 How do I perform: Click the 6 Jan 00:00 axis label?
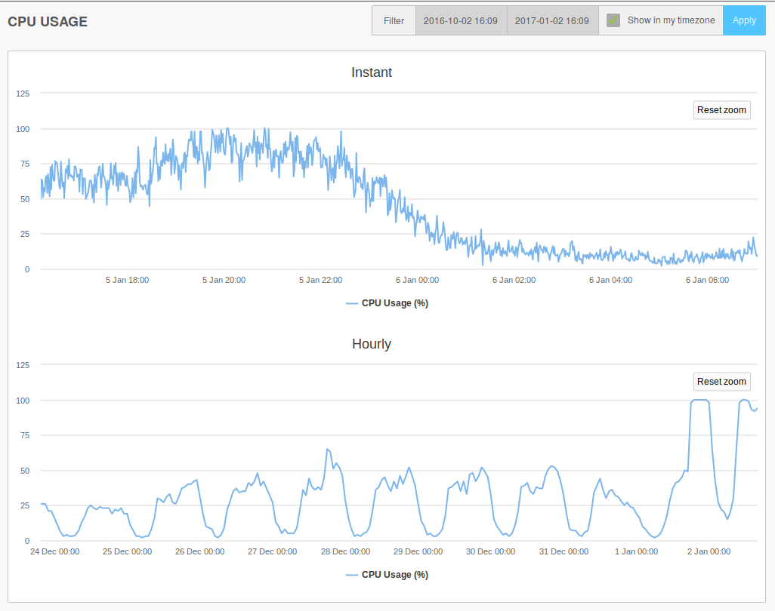(417, 280)
